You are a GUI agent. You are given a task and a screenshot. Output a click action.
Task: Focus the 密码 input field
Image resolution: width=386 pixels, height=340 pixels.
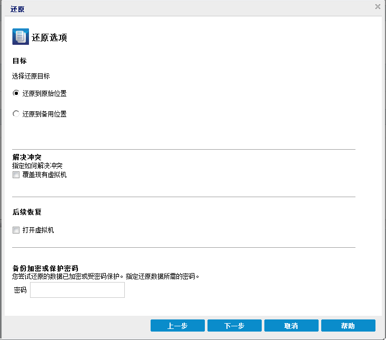click(x=77, y=290)
